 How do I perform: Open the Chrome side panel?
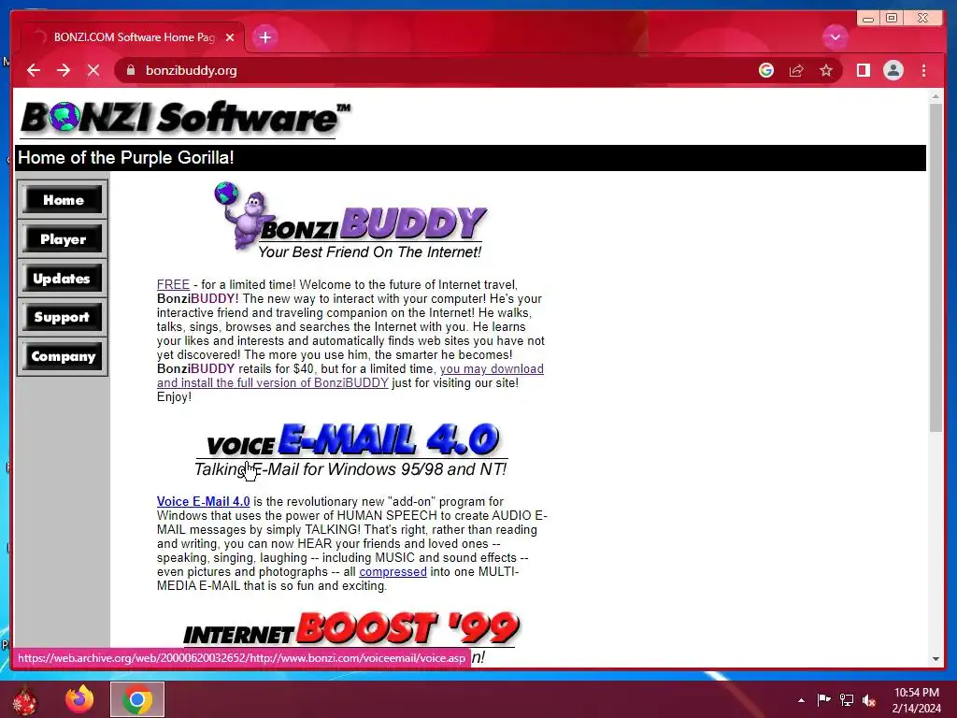tap(863, 70)
